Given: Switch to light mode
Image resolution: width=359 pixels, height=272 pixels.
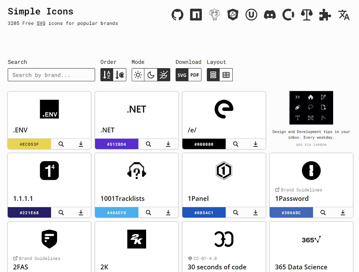Looking at the screenshot, I should pyautogui.click(x=138, y=75).
